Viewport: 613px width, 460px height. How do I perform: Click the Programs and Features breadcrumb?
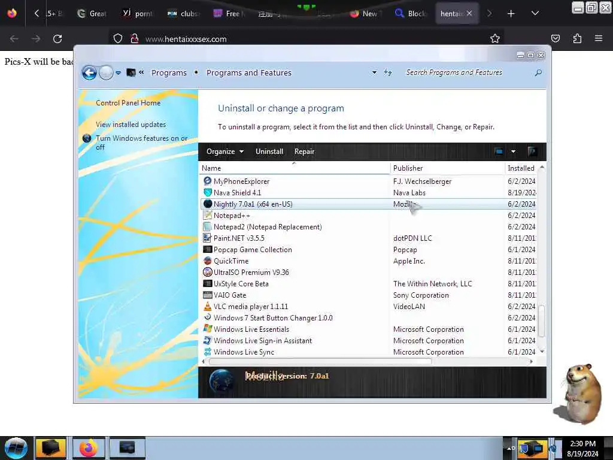[x=248, y=72]
